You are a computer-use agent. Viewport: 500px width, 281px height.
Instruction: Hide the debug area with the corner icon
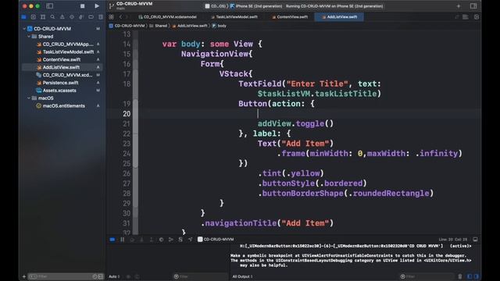point(476,240)
